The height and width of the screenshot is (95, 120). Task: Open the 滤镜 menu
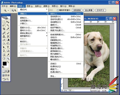tap(47, 6)
